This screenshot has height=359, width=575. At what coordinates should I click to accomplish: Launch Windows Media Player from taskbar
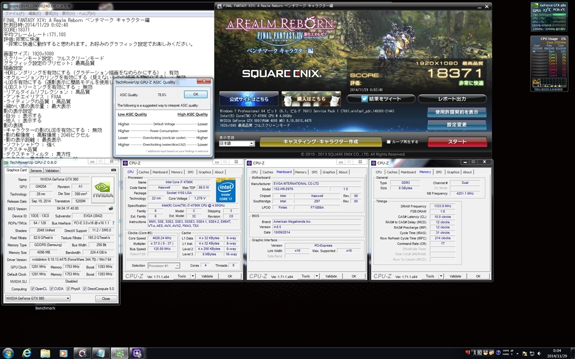63,353
